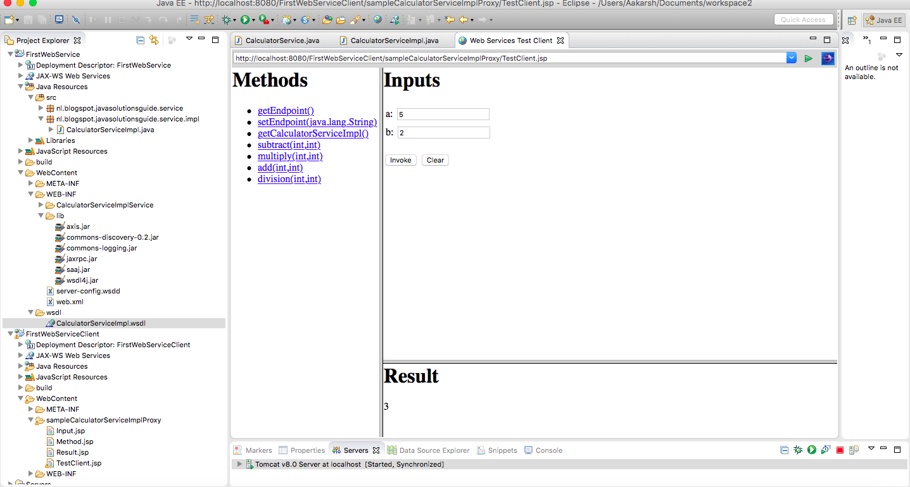Image resolution: width=910 pixels, height=487 pixels.
Task: Collapse the FirstWebService project node
Action: tap(10, 54)
